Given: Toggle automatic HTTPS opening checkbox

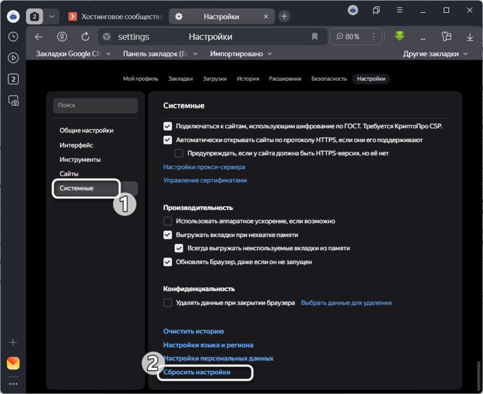Looking at the screenshot, I should point(168,140).
